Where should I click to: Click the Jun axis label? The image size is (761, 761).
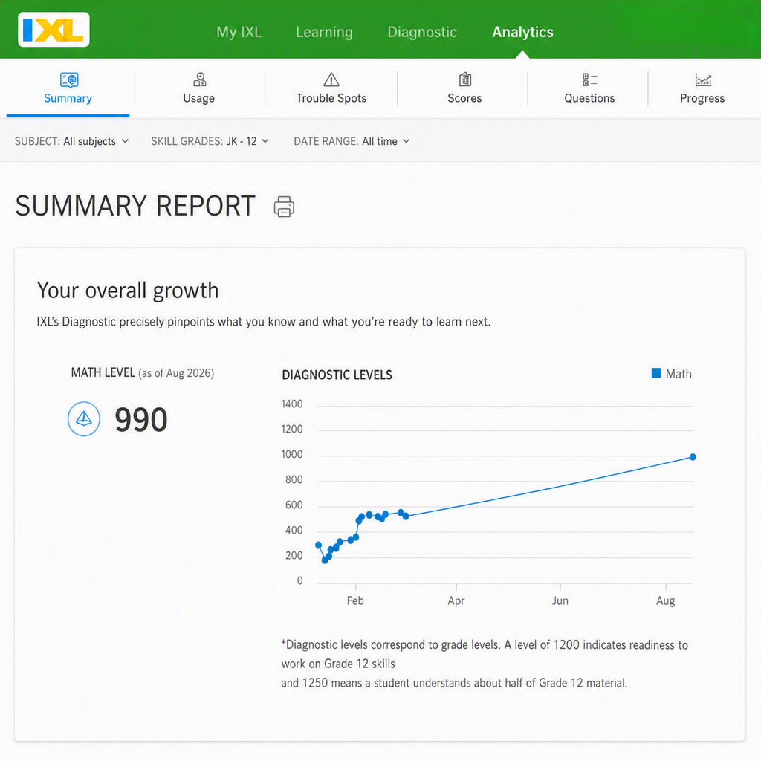click(x=560, y=600)
